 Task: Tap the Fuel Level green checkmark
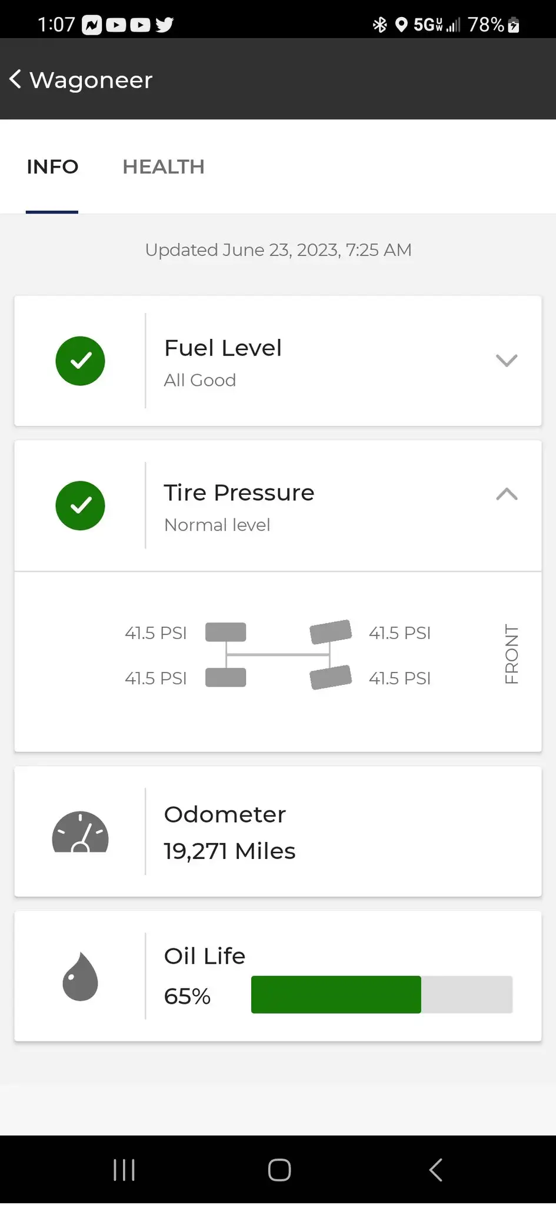[80, 361]
